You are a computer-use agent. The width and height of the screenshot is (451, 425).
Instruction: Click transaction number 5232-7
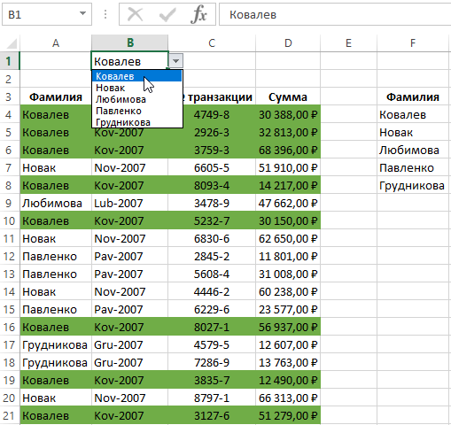(x=212, y=220)
